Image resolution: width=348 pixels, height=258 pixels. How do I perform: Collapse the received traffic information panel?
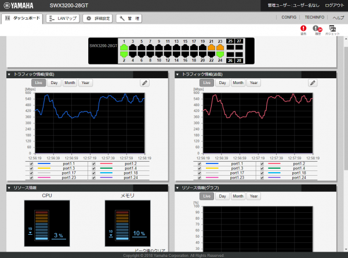pyautogui.click(x=9, y=74)
